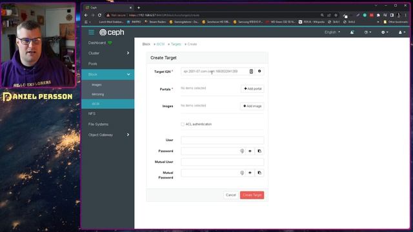Image resolution: width=413 pixels, height=232 pixels.
Task: Close the Ceph browser tab
Action: pos(130,8)
